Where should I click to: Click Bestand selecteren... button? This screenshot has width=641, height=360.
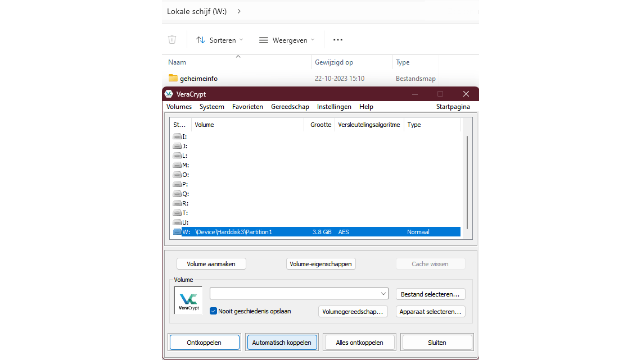pyautogui.click(x=430, y=294)
